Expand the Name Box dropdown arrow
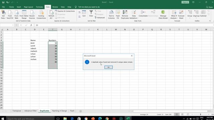Image resolution: width=214 pixels, height=120 pixels. point(13,25)
